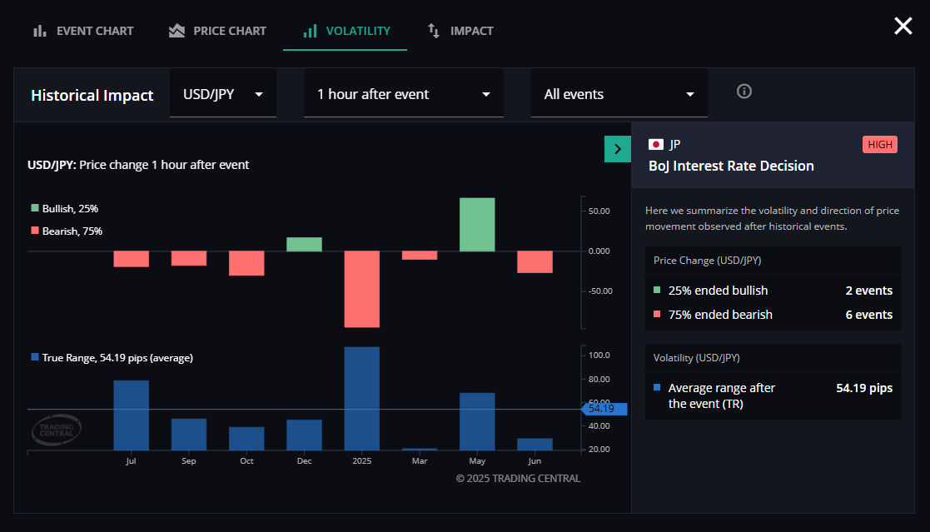Image resolution: width=930 pixels, height=532 pixels.
Task: Click the blue Jul true range bar
Action: pos(131,415)
